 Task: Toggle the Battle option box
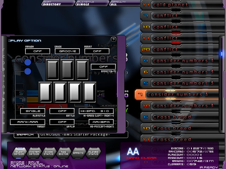click(62, 111)
